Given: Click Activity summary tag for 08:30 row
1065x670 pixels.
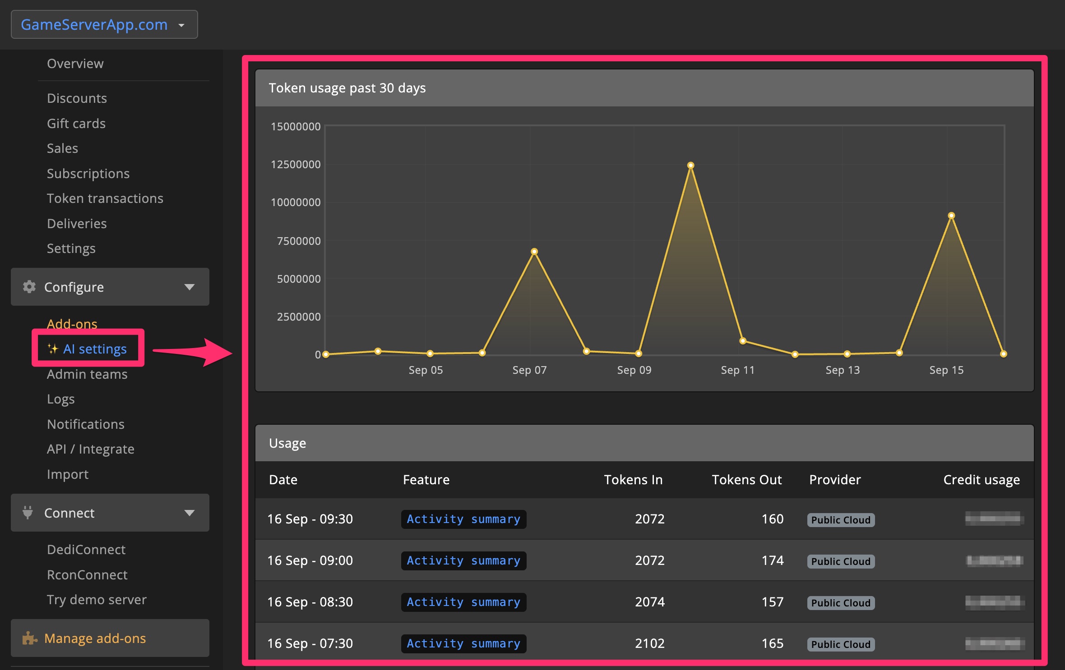Looking at the screenshot, I should [x=463, y=602].
